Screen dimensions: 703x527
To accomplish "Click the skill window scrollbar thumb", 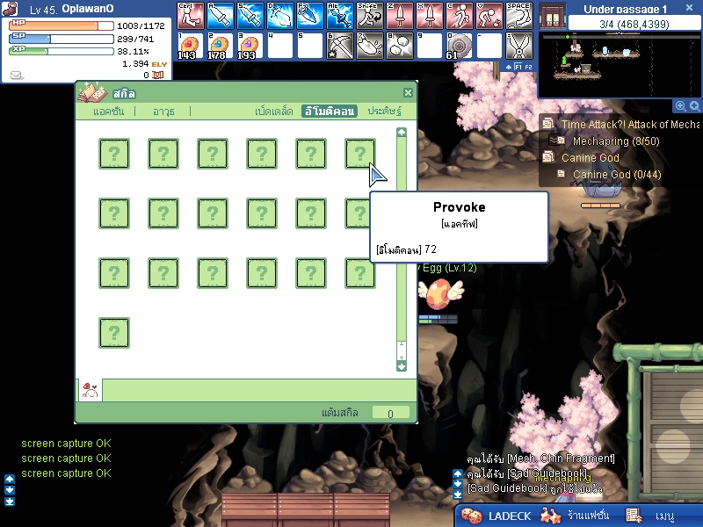I will click(x=402, y=350).
